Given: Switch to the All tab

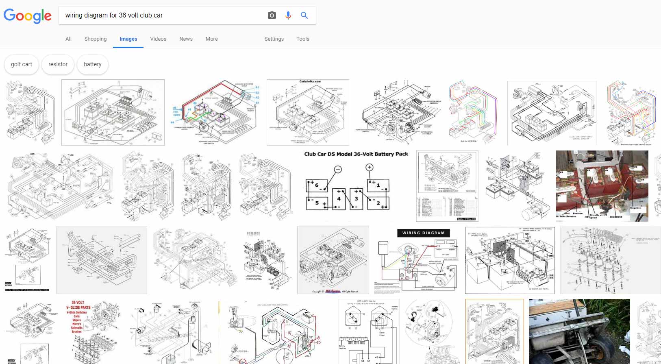Looking at the screenshot, I should [68, 39].
